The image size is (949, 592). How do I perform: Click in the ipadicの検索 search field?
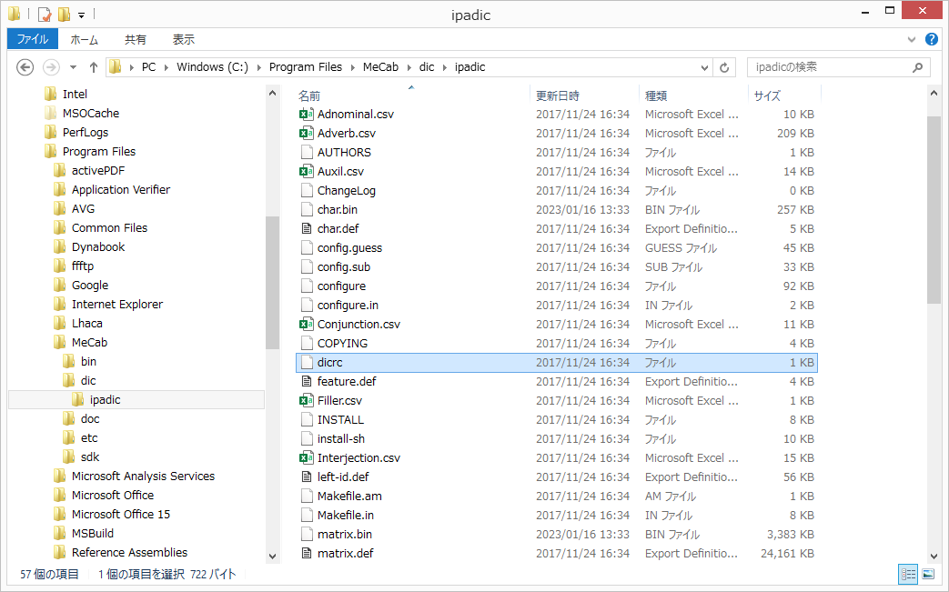(828, 67)
